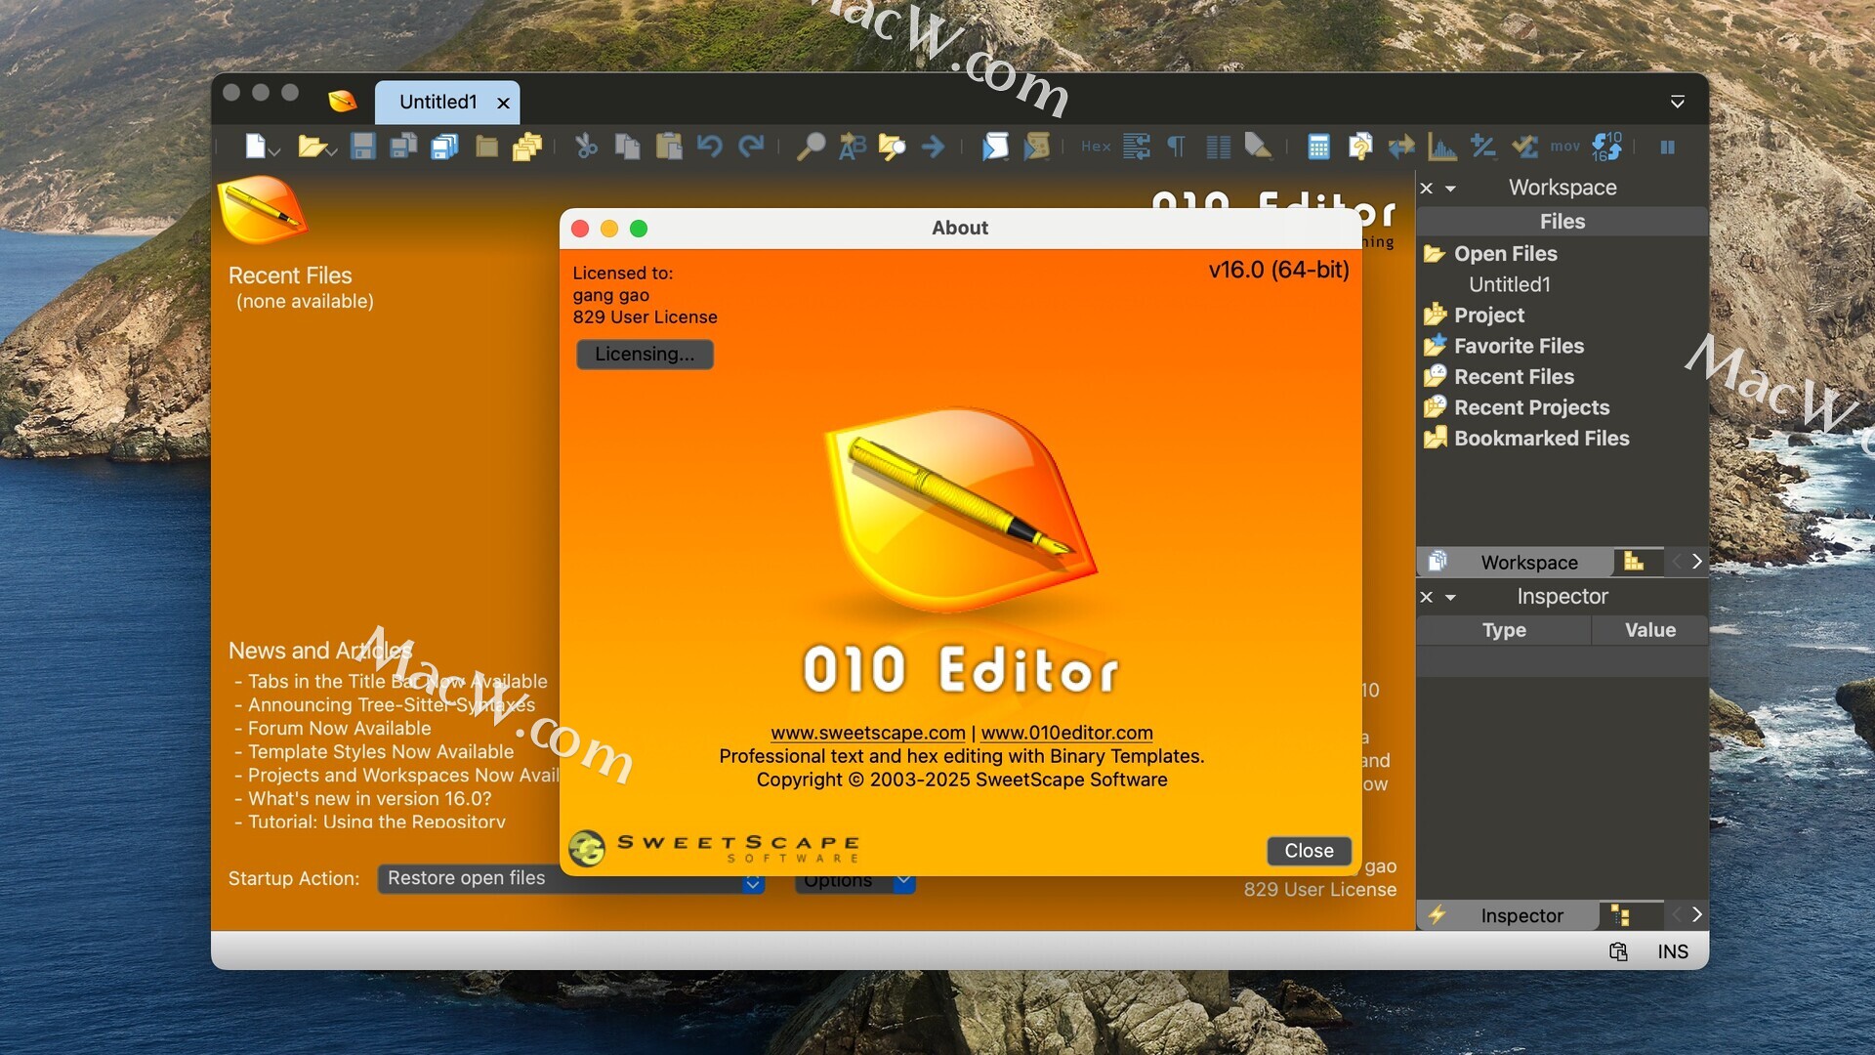
Task: Toggle INS insert mode in status bar
Action: click(x=1673, y=951)
